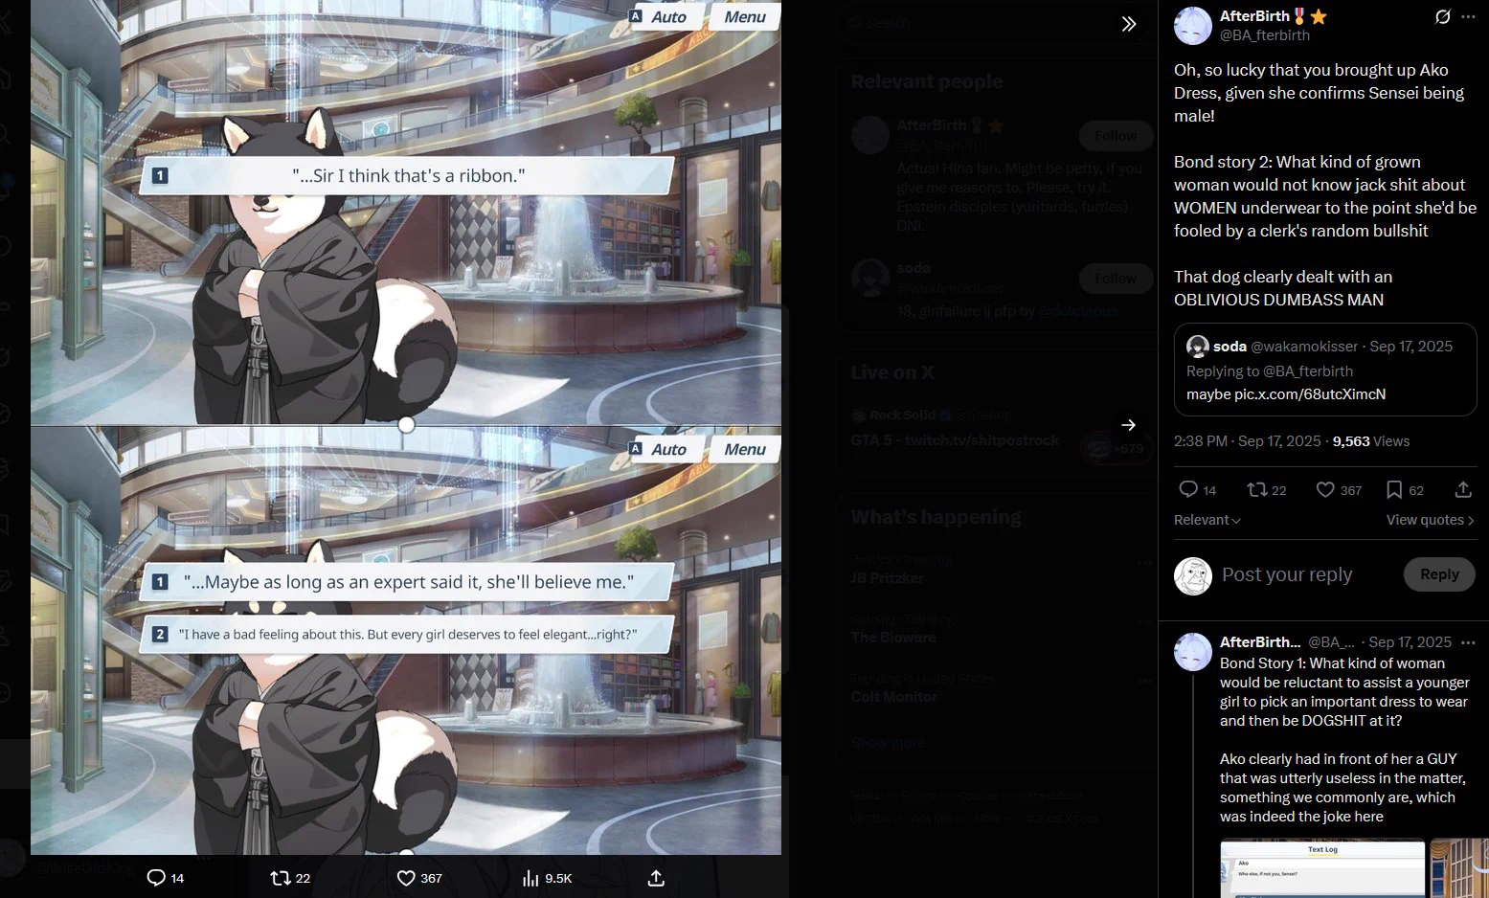Screen dimensions: 1489x898
Task: Open @BA_fterbirth handle link
Action: click(1264, 35)
